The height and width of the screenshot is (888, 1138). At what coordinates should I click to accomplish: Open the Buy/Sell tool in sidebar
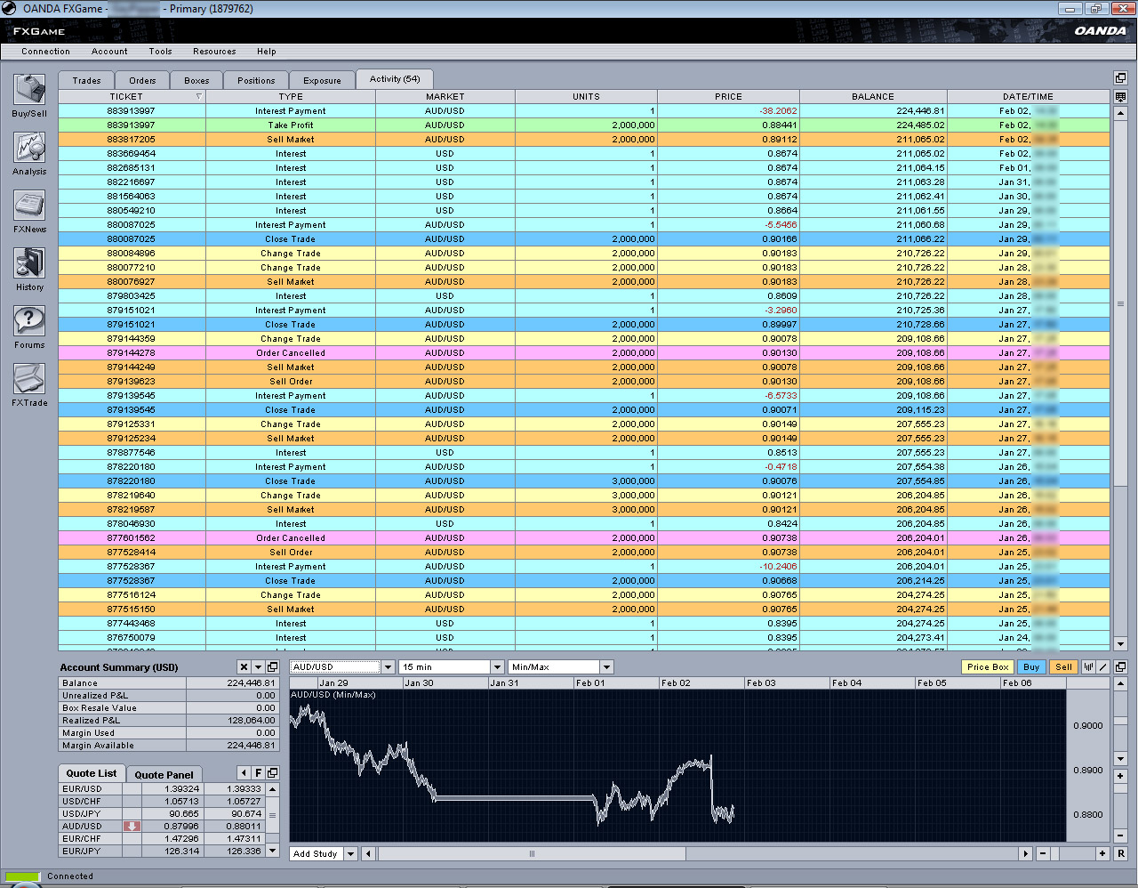tap(29, 96)
